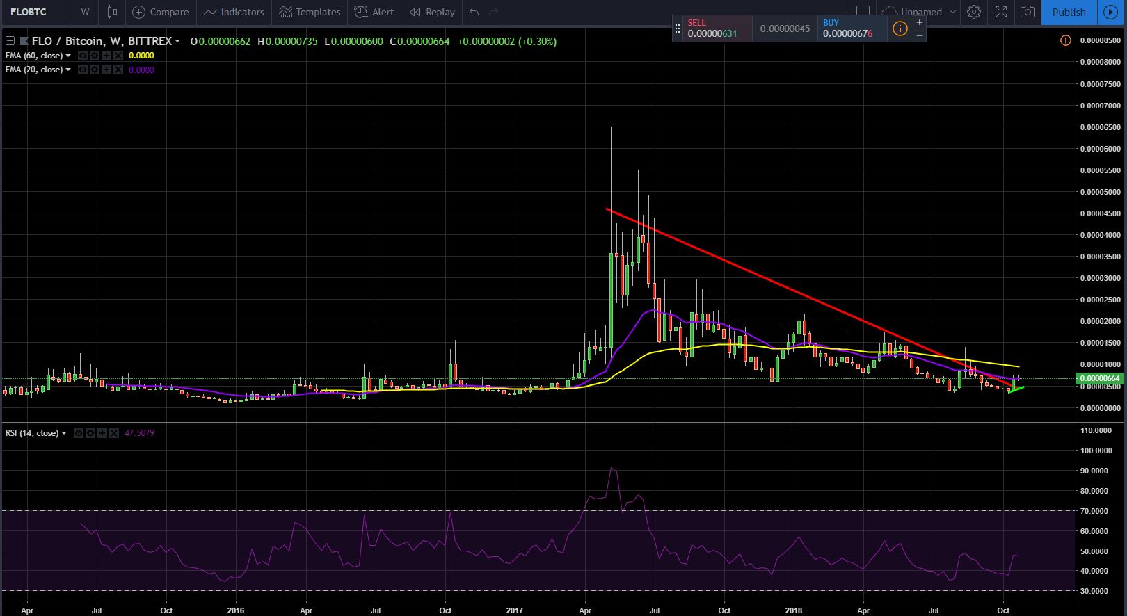Click the blue Publish button
1127x616 pixels.
pyautogui.click(x=1069, y=12)
